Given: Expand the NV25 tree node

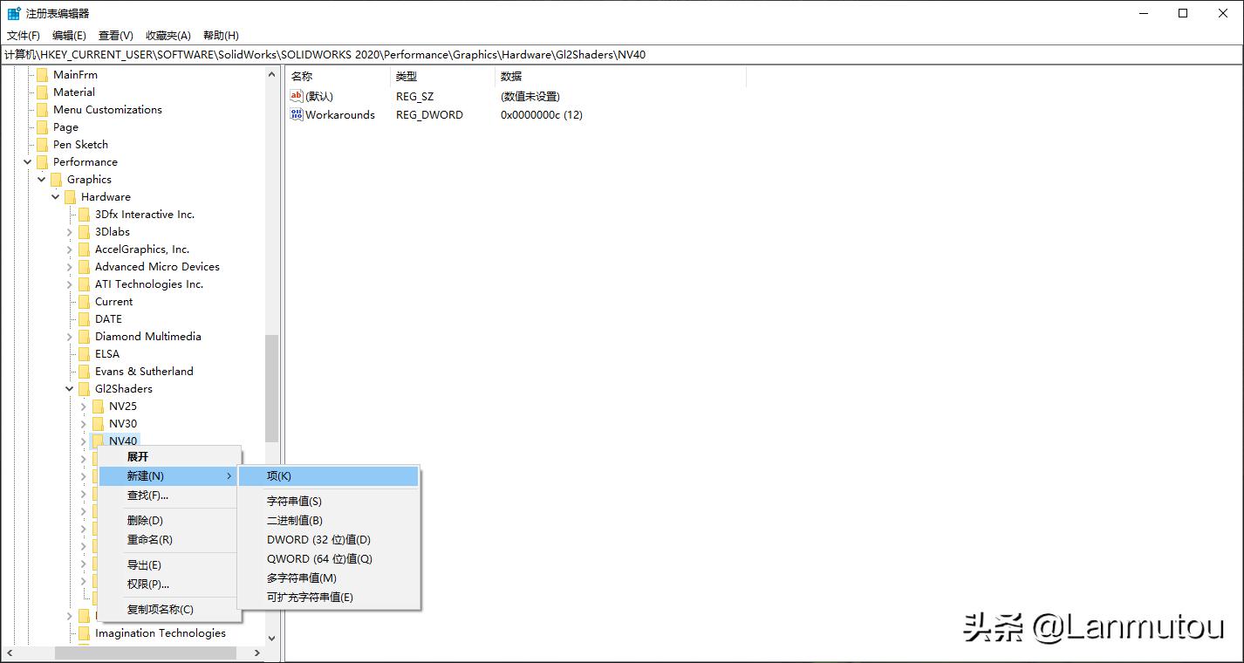Looking at the screenshot, I should [83, 406].
